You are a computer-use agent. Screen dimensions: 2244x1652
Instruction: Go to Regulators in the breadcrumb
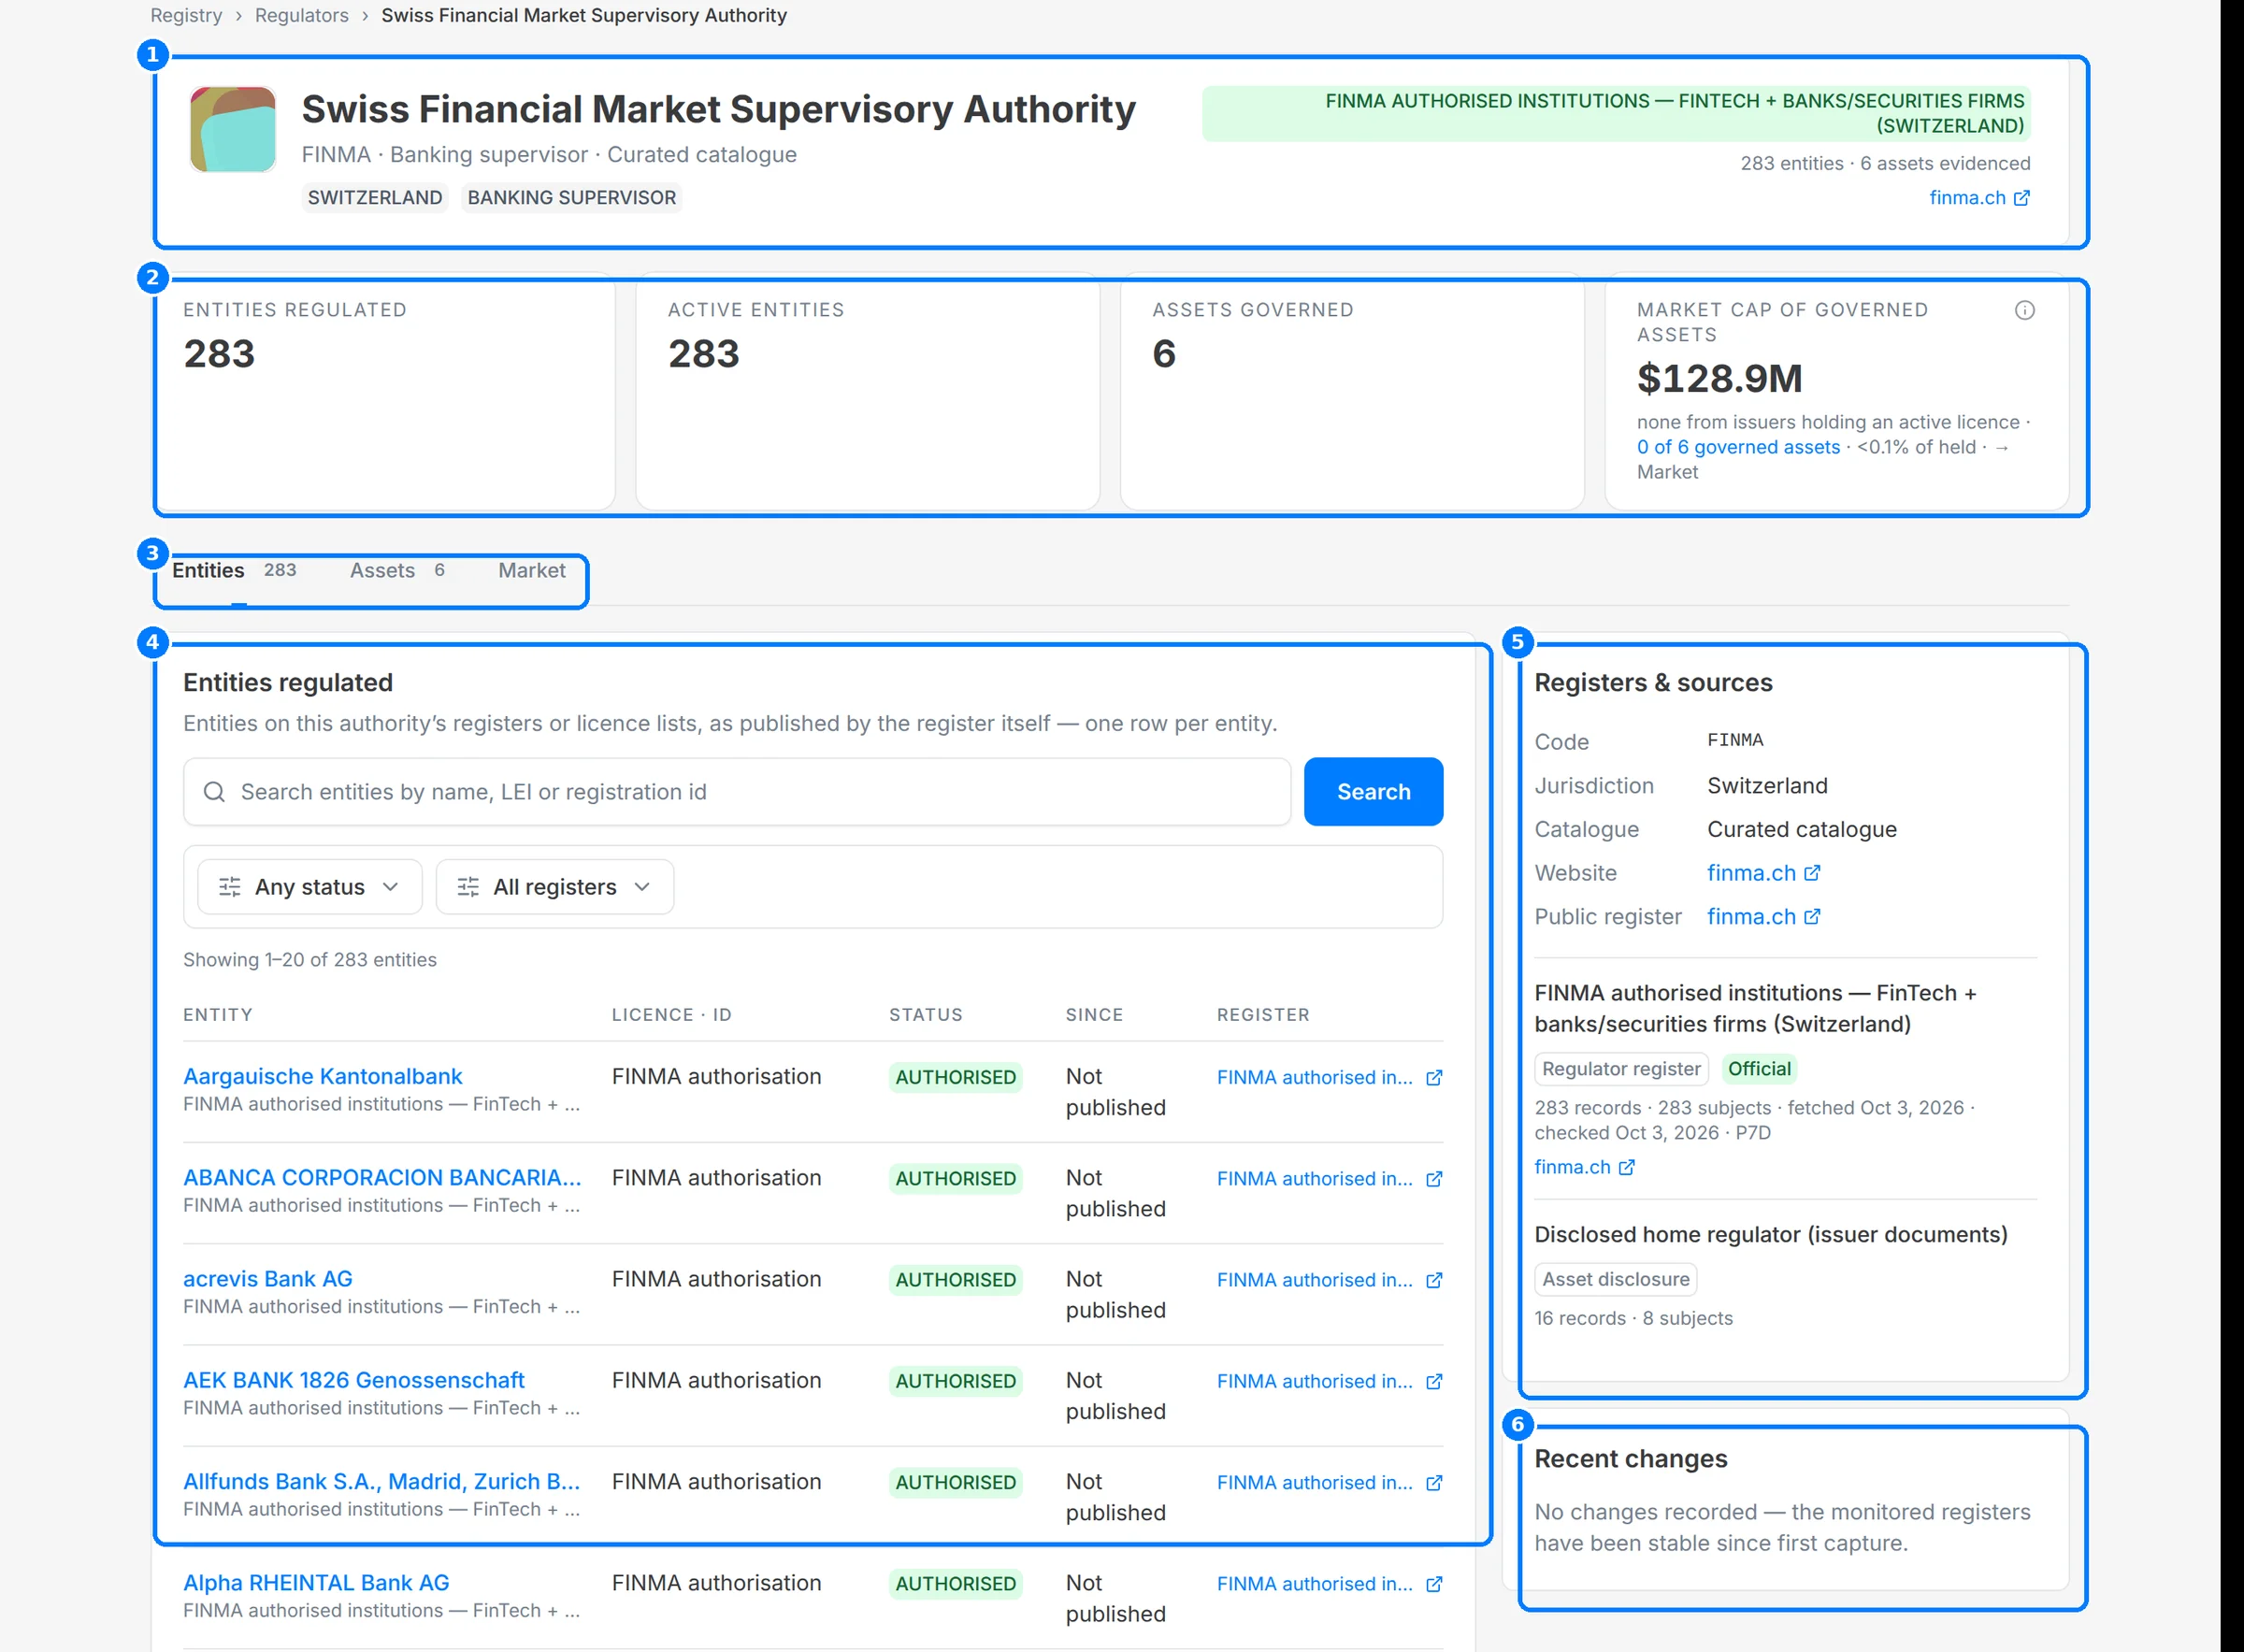coord(302,15)
